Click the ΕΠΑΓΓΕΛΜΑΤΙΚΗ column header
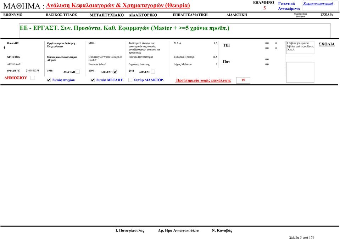The image size is (340, 239). 190,15
